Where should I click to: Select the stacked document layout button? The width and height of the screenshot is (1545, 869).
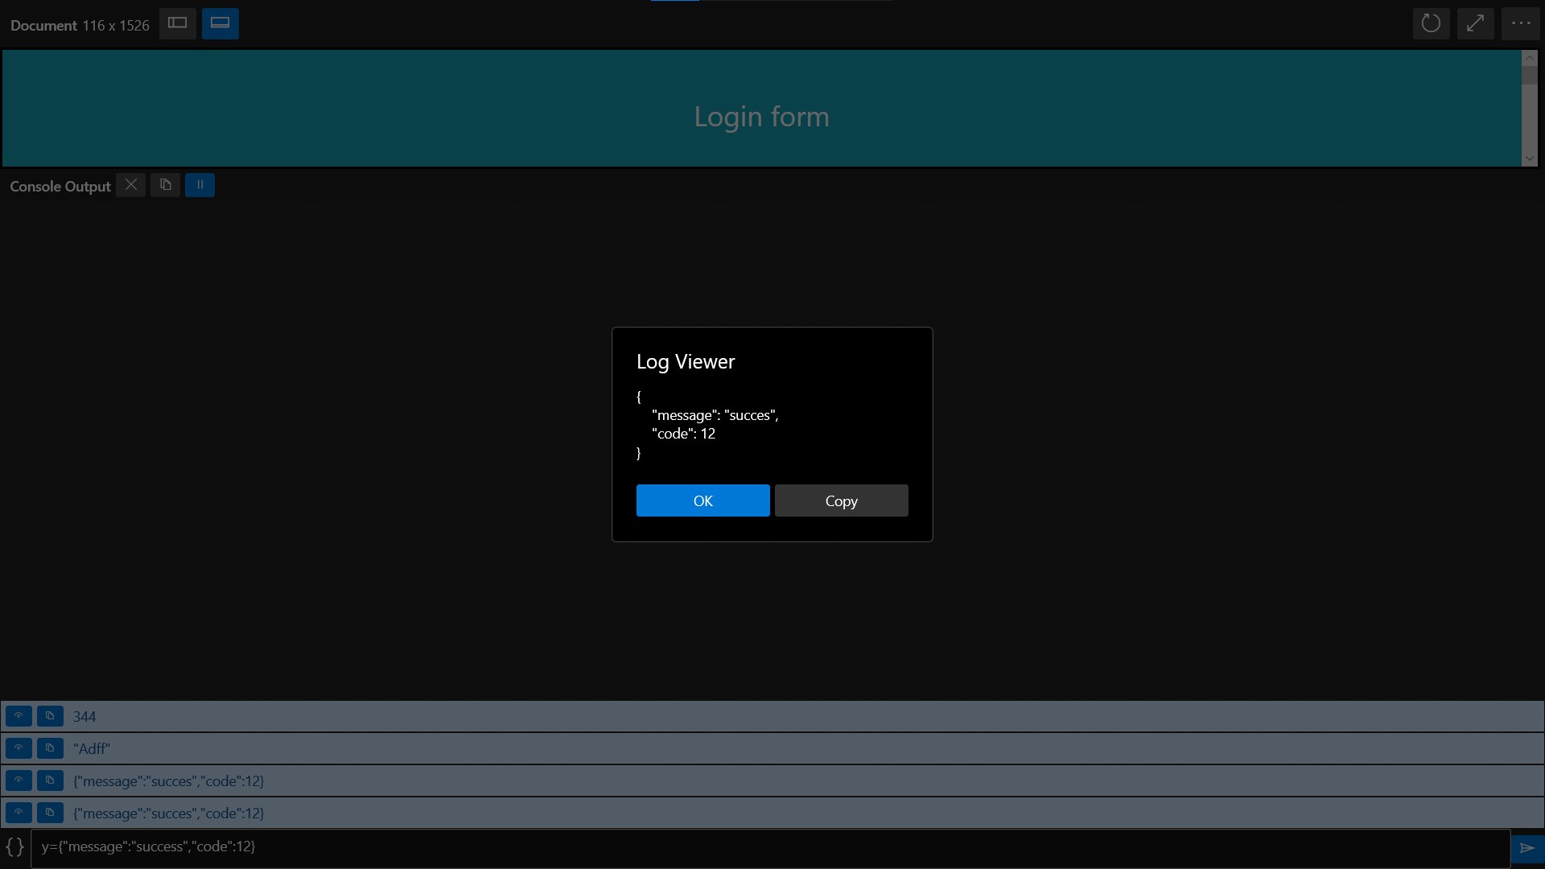pos(220,23)
